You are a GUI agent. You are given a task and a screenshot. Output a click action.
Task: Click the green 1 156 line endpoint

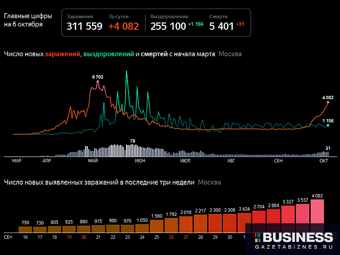pyautogui.click(x=328, y=126)
